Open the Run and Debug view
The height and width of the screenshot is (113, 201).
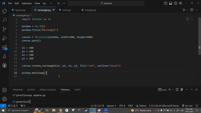(4, 38)
